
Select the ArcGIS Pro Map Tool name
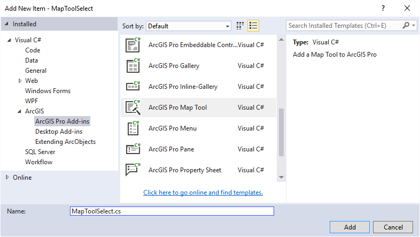pyautogui.click(x=177, y=107)
